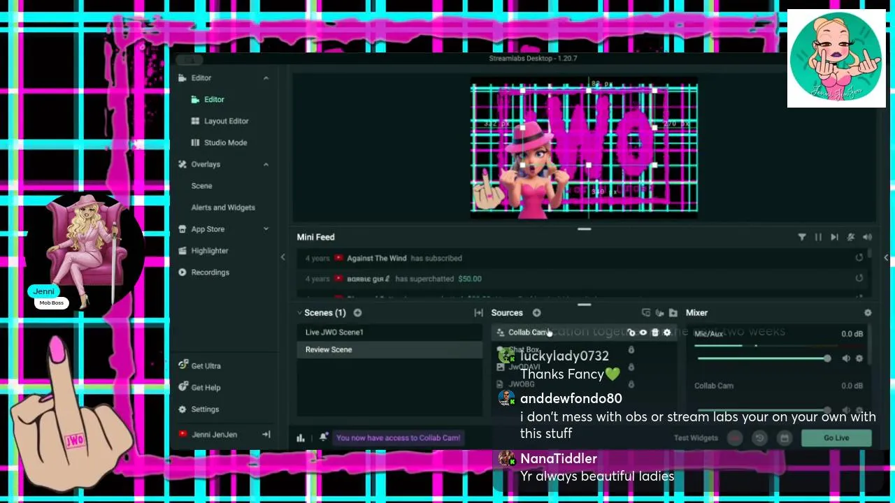This screenshot has height=503, width=895.
Task: Open Recordings in the sidebar
Action: click(203, 272)
